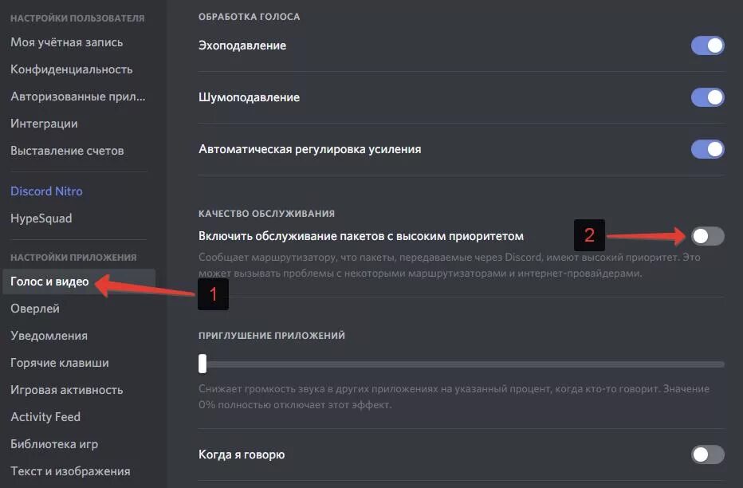Select Голос и видео settings

[79, 281]
